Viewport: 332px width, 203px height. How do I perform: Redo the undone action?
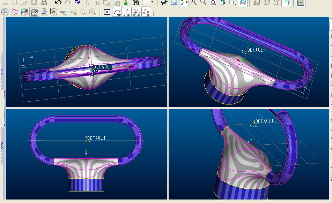pos(68,2)
